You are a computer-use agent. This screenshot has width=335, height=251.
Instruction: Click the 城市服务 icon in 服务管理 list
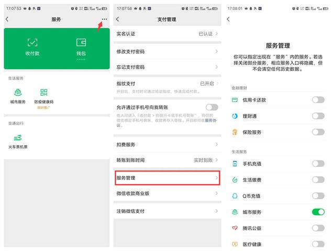click(x=235, y=212)
